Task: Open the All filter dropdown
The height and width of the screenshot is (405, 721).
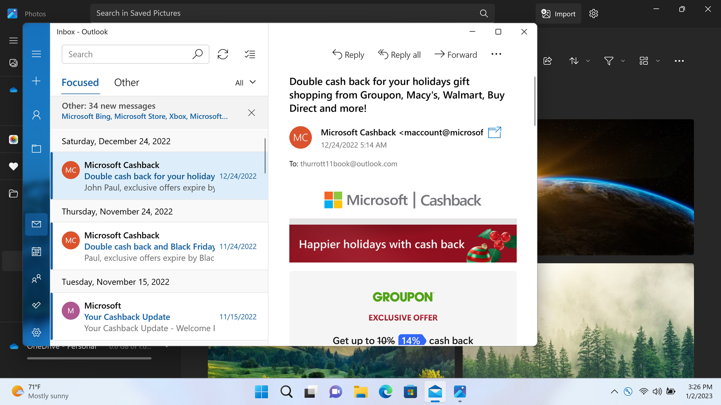Action: click(245, 82)
